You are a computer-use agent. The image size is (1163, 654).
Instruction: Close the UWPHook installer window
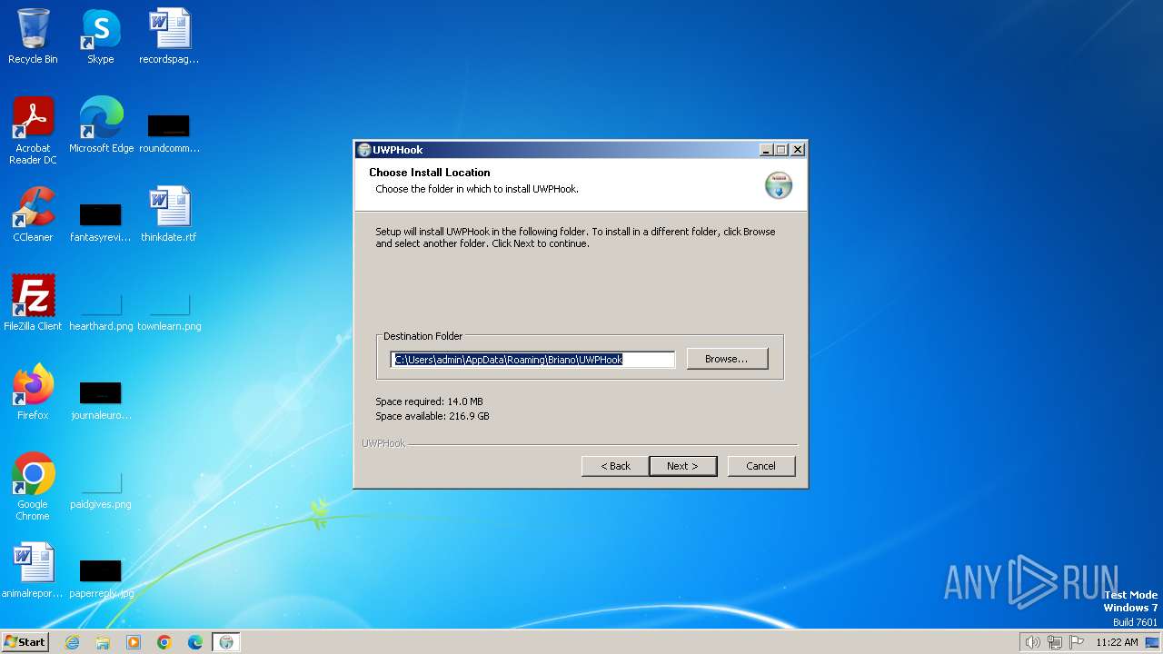coord(797,150)
